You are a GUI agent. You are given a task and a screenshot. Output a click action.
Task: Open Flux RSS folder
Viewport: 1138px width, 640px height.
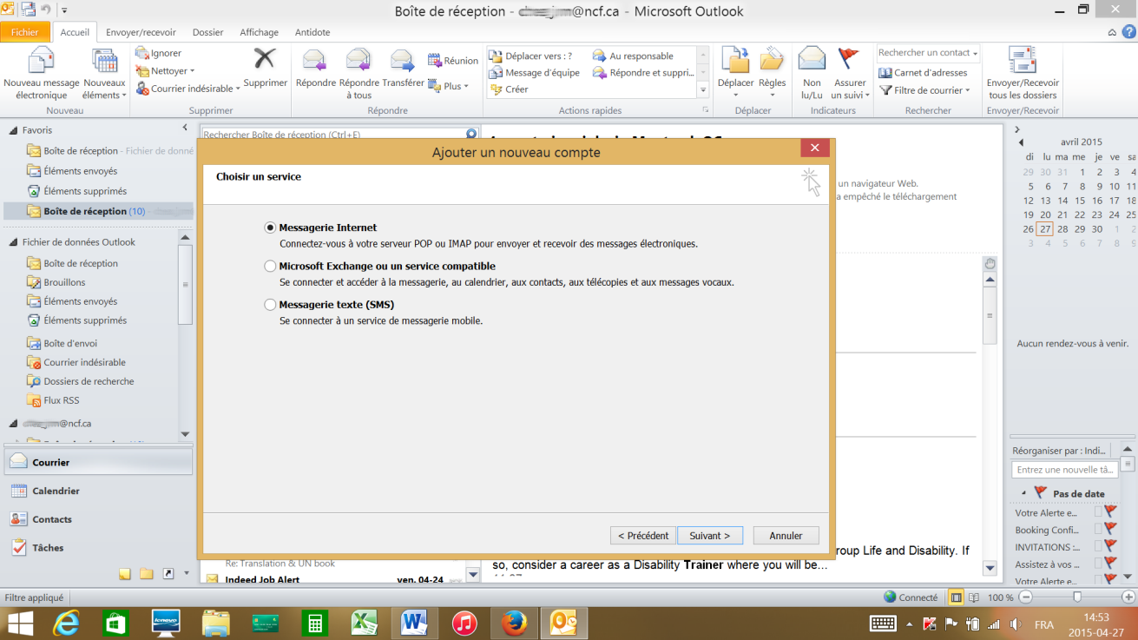[x=61, y=400]
